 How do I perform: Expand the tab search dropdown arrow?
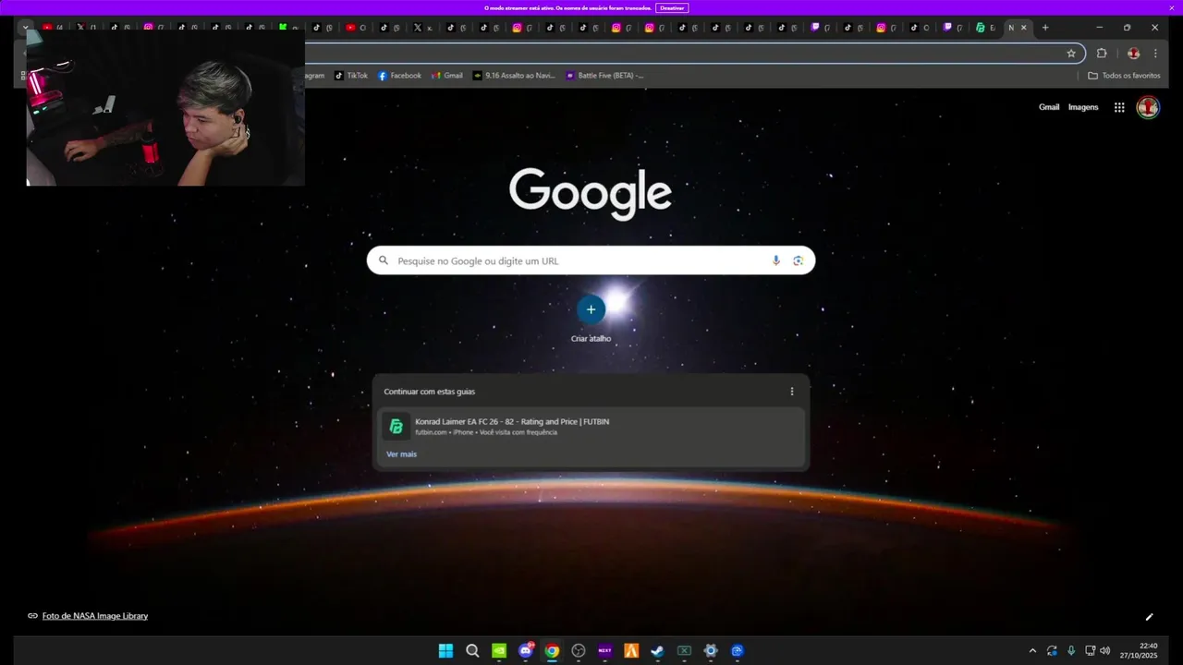pos(25,28)
